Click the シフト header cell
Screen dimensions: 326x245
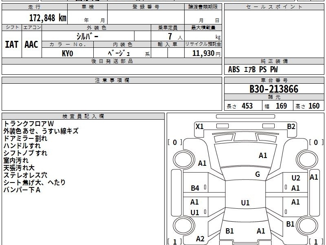[x=12, y=27]
